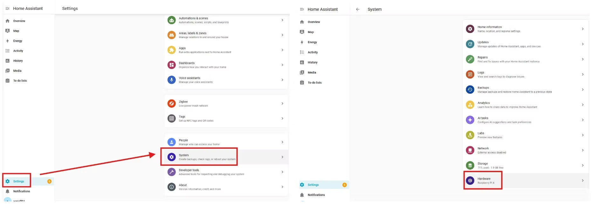Click the Settings update badge in Settings window
This screenshot has height=210, width=596.
click(x=49, y=181)
